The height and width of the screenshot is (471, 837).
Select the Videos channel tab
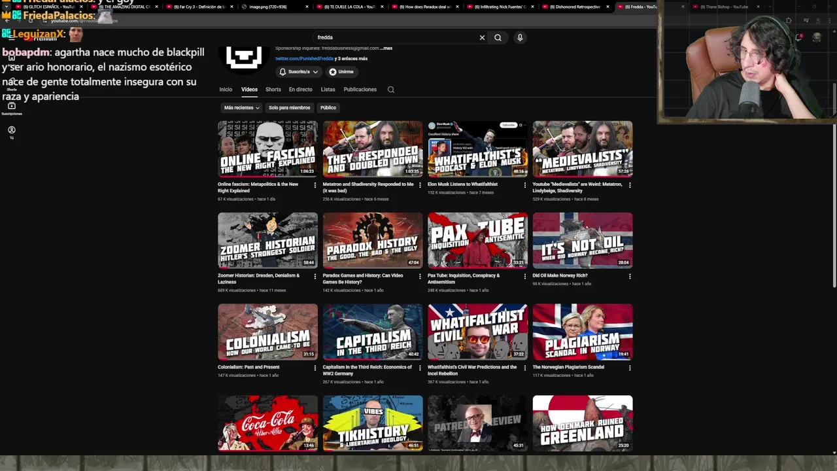249,90
